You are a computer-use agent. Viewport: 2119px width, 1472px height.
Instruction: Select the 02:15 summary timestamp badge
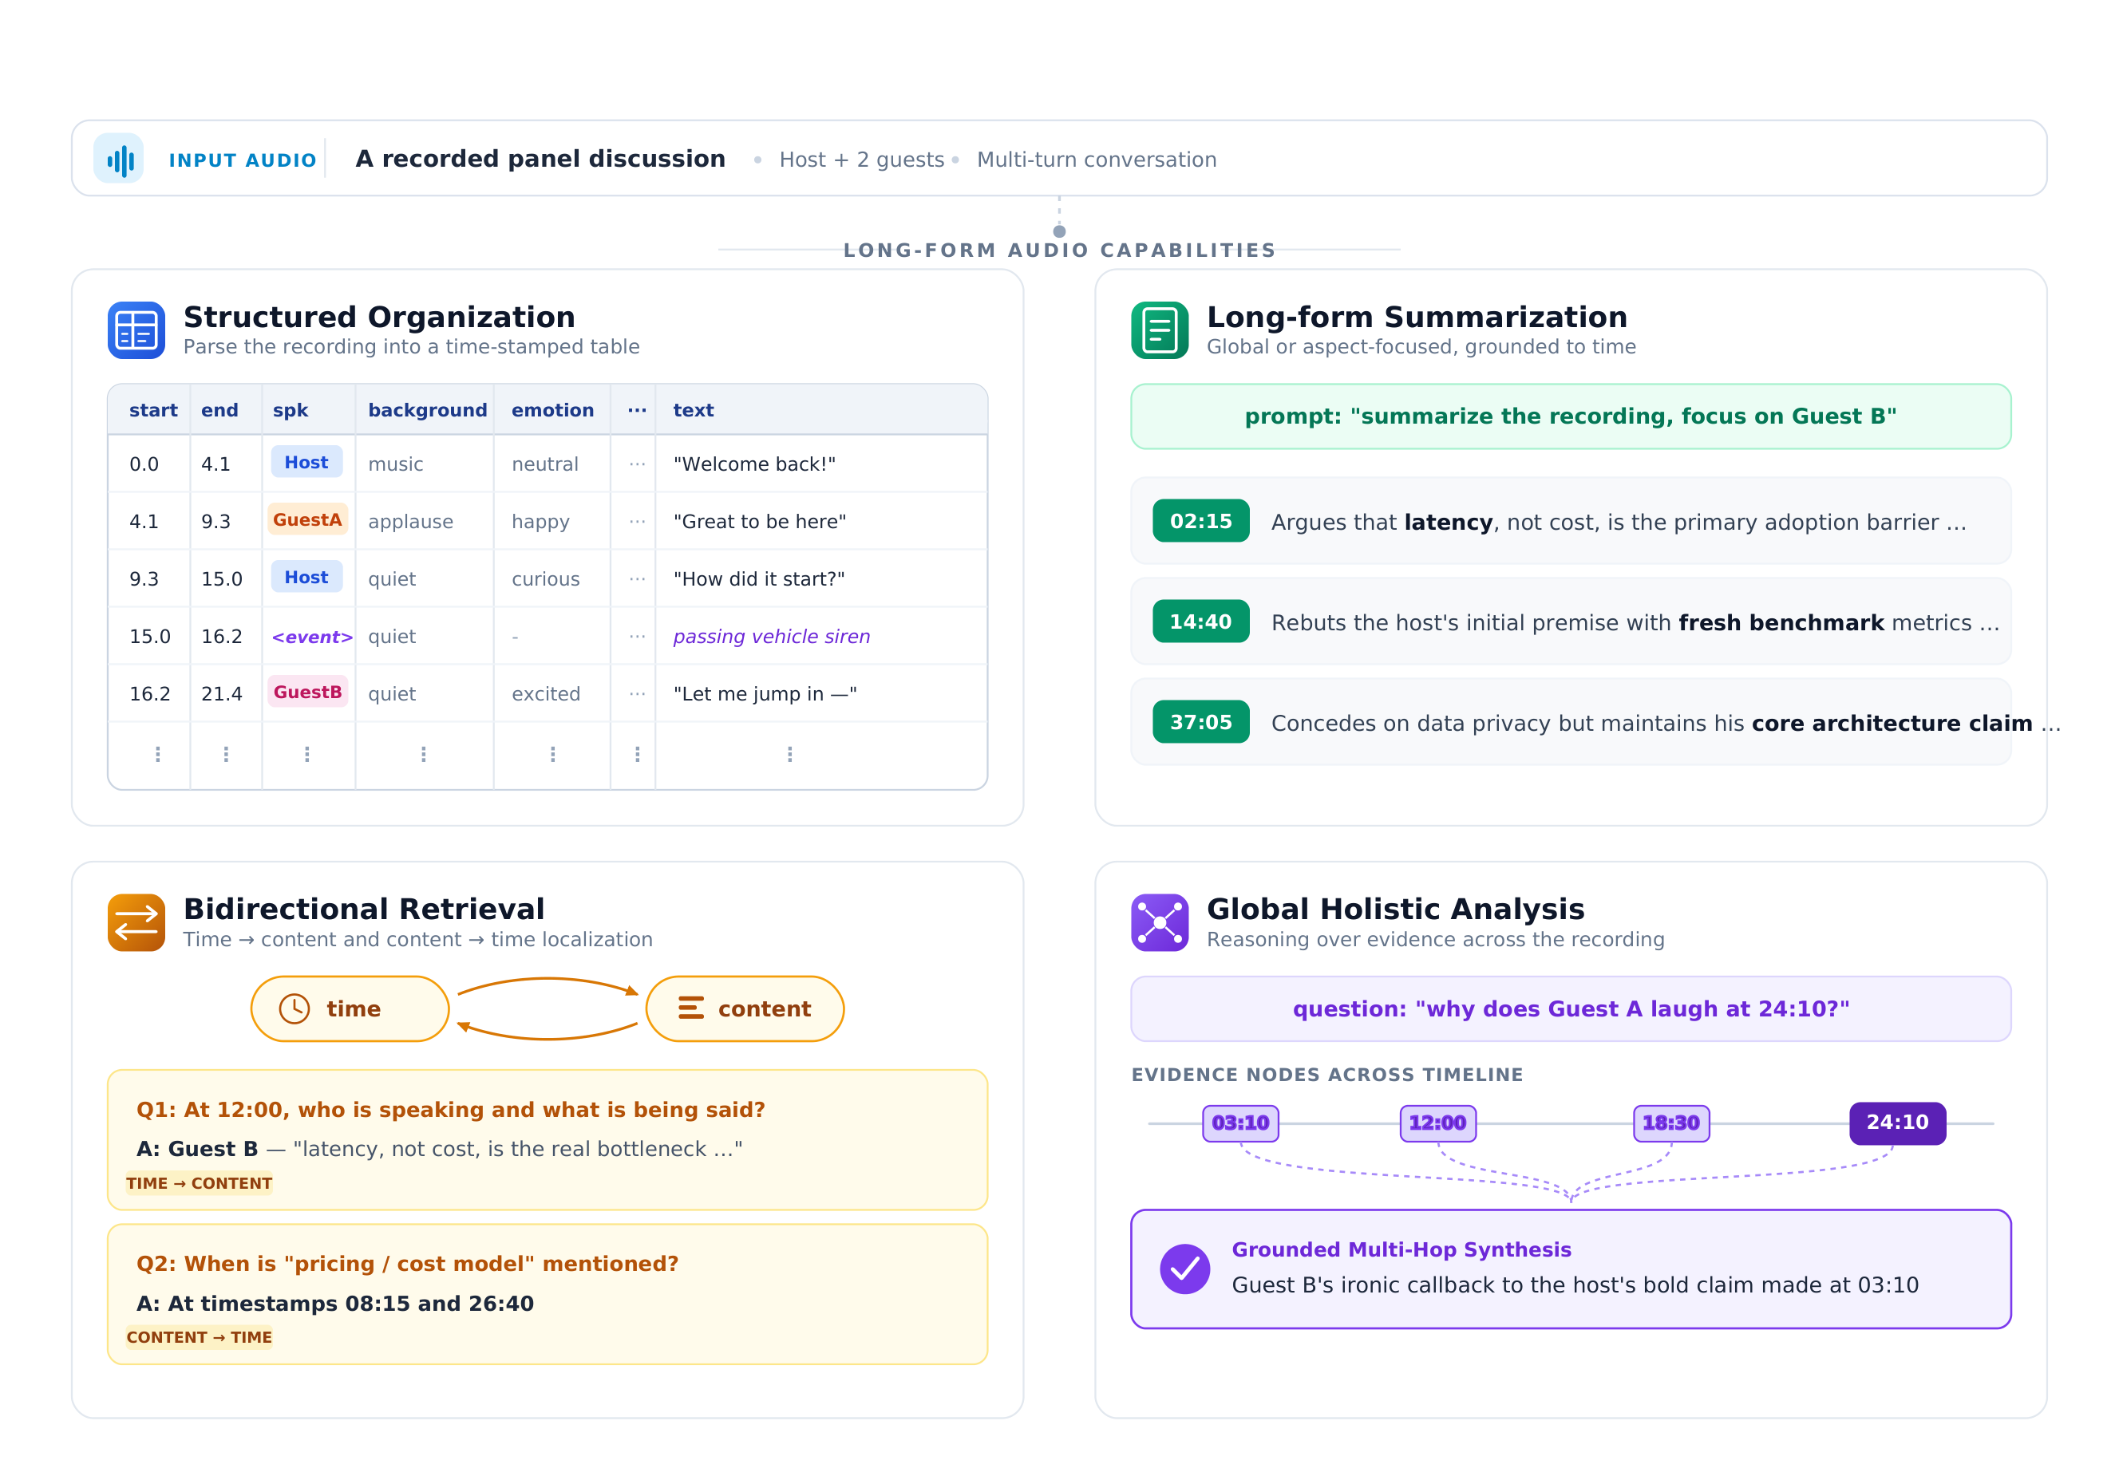tap(1201, 521)
